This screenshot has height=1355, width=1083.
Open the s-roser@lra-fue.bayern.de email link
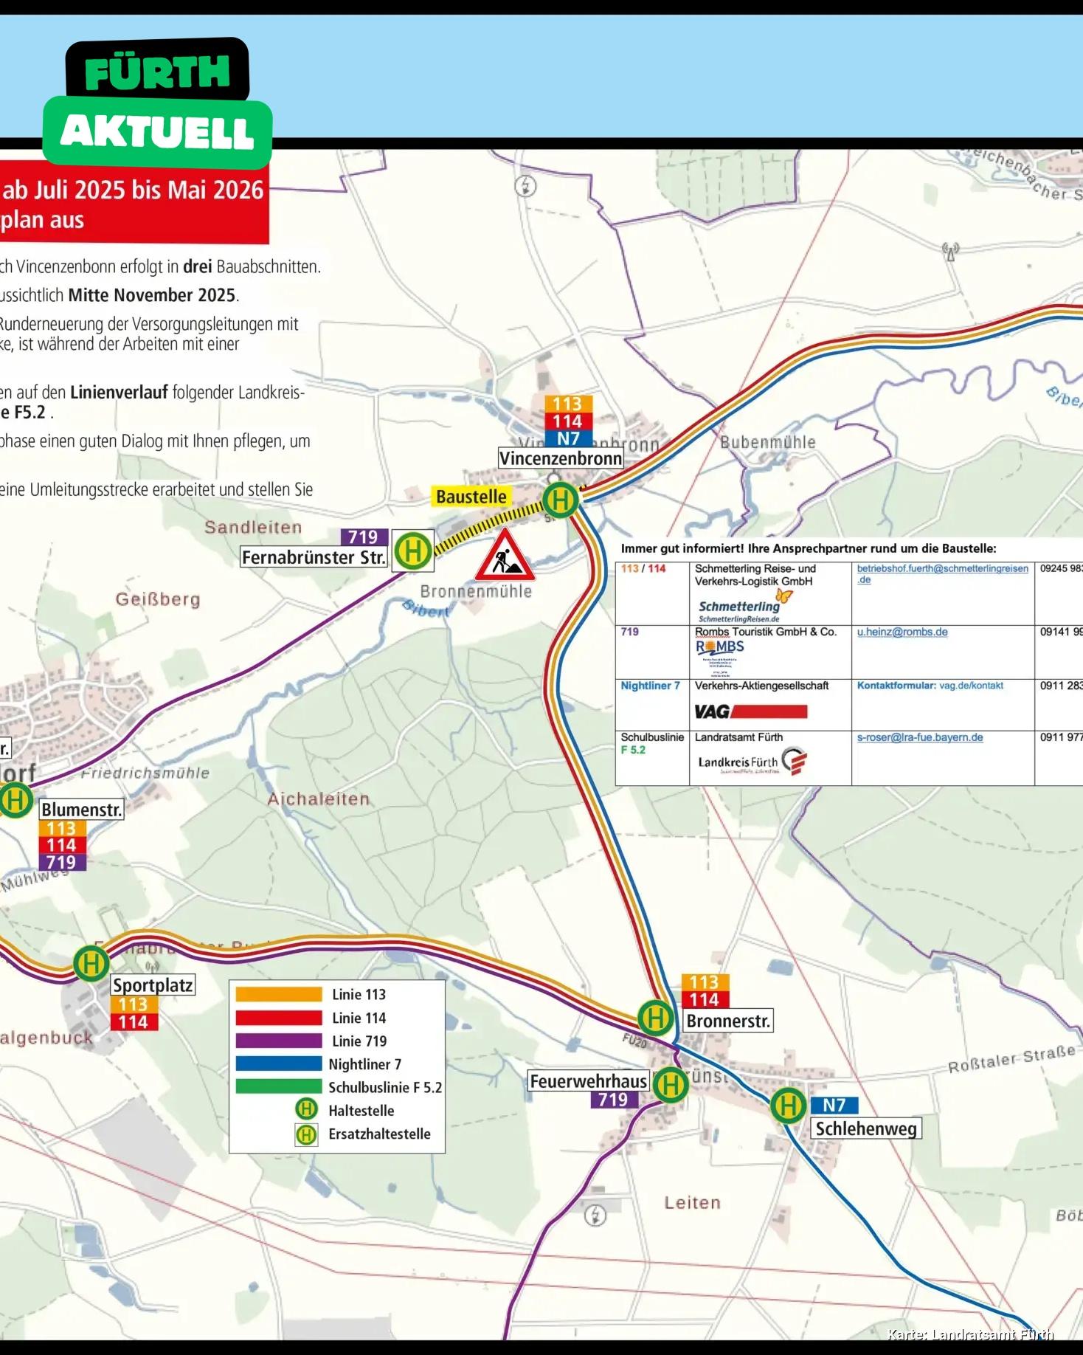920,737
